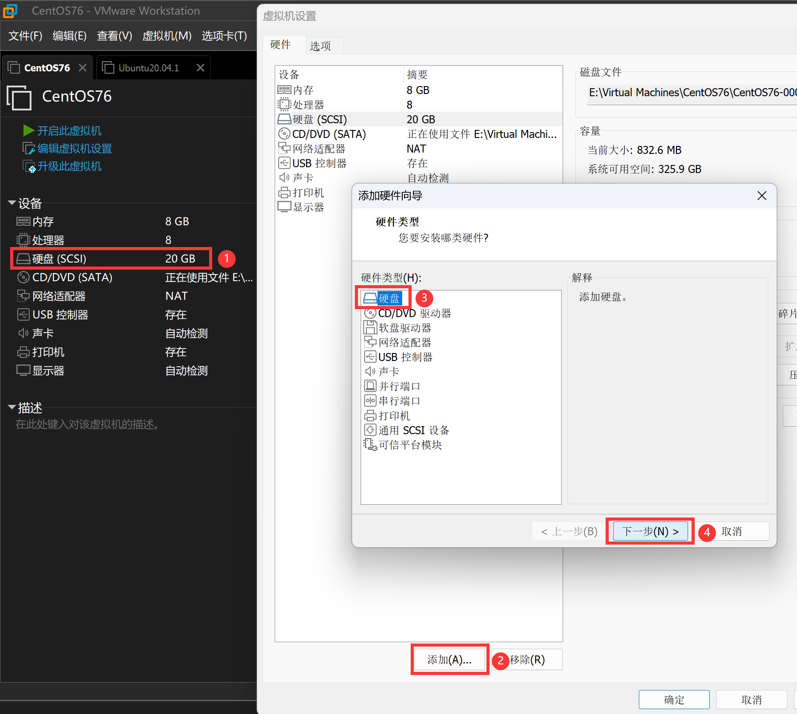This screenshot has width=797, height=714.
Task: Click 确定 button in settings dialog
Action: click(x=674, y=700)
